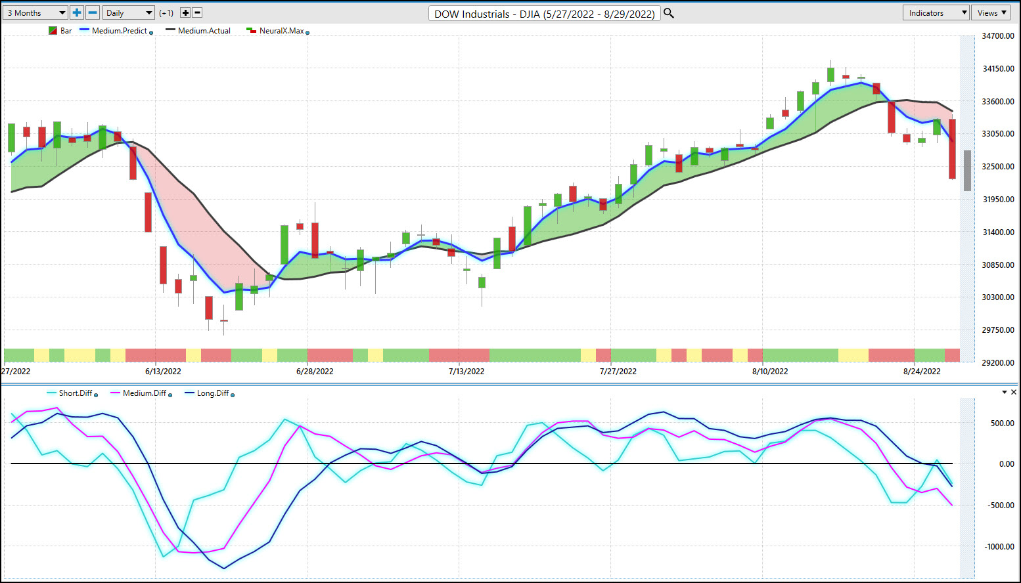1021x583 pixels.
Task: Click the Medium.Diff magenta line legend swatch
Action: [115, 393]
